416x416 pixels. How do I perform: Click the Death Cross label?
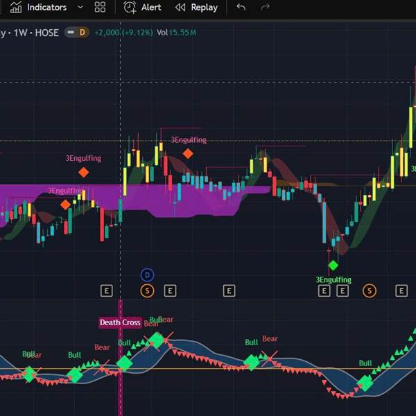[120, 322]
